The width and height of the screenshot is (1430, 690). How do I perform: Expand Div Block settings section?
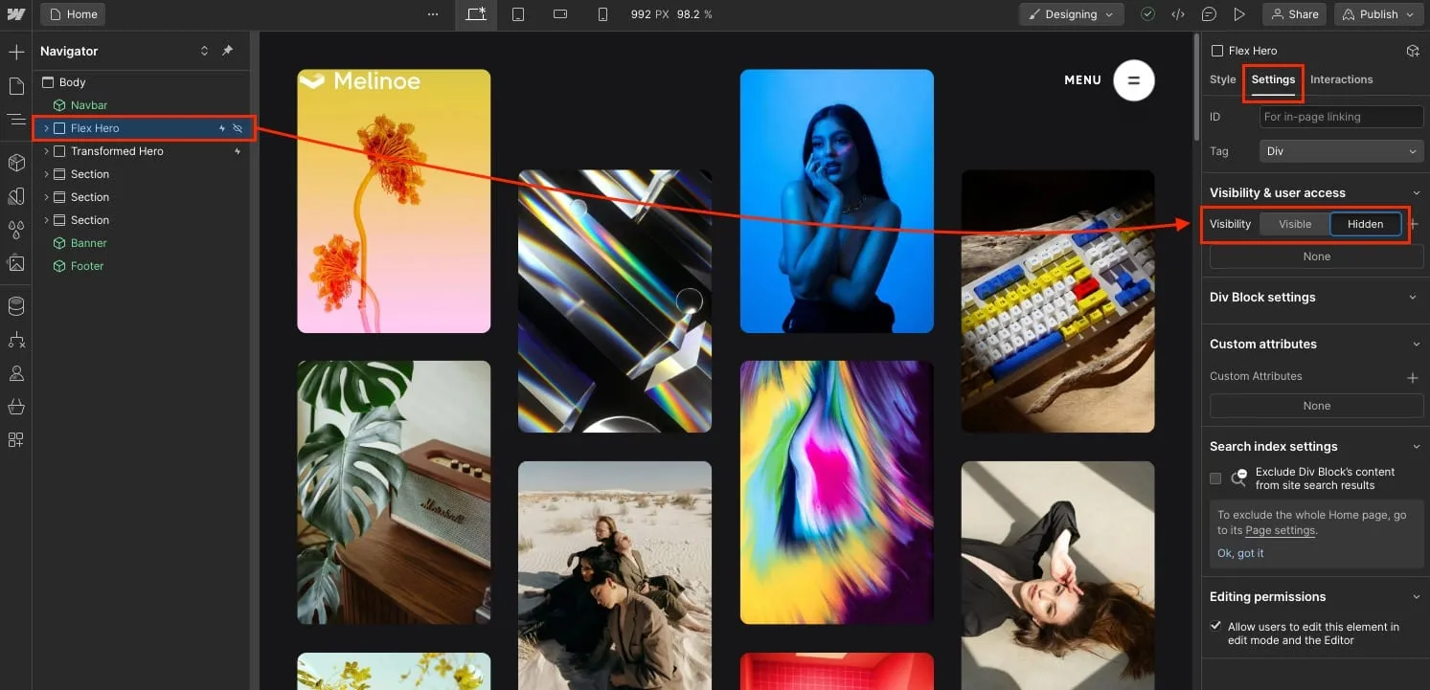pos(1413,298)
